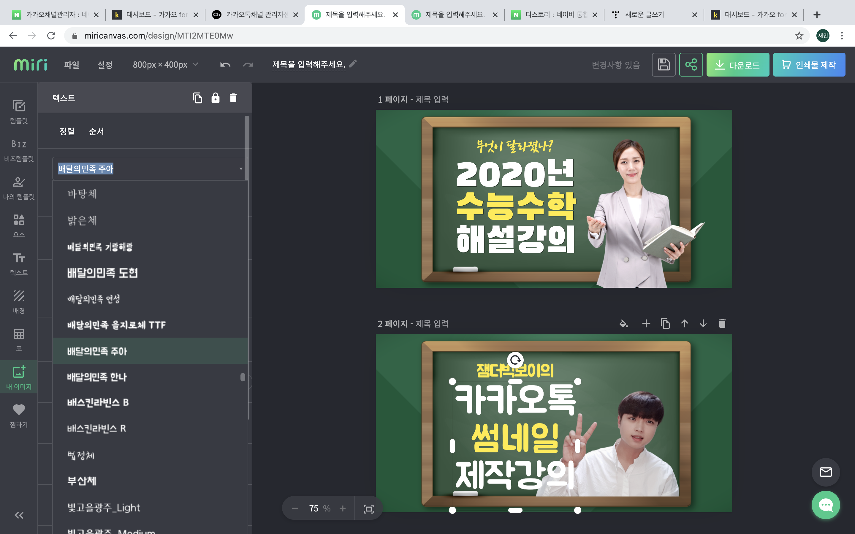Toggle the lock on the text element

[x=215, y=98]
